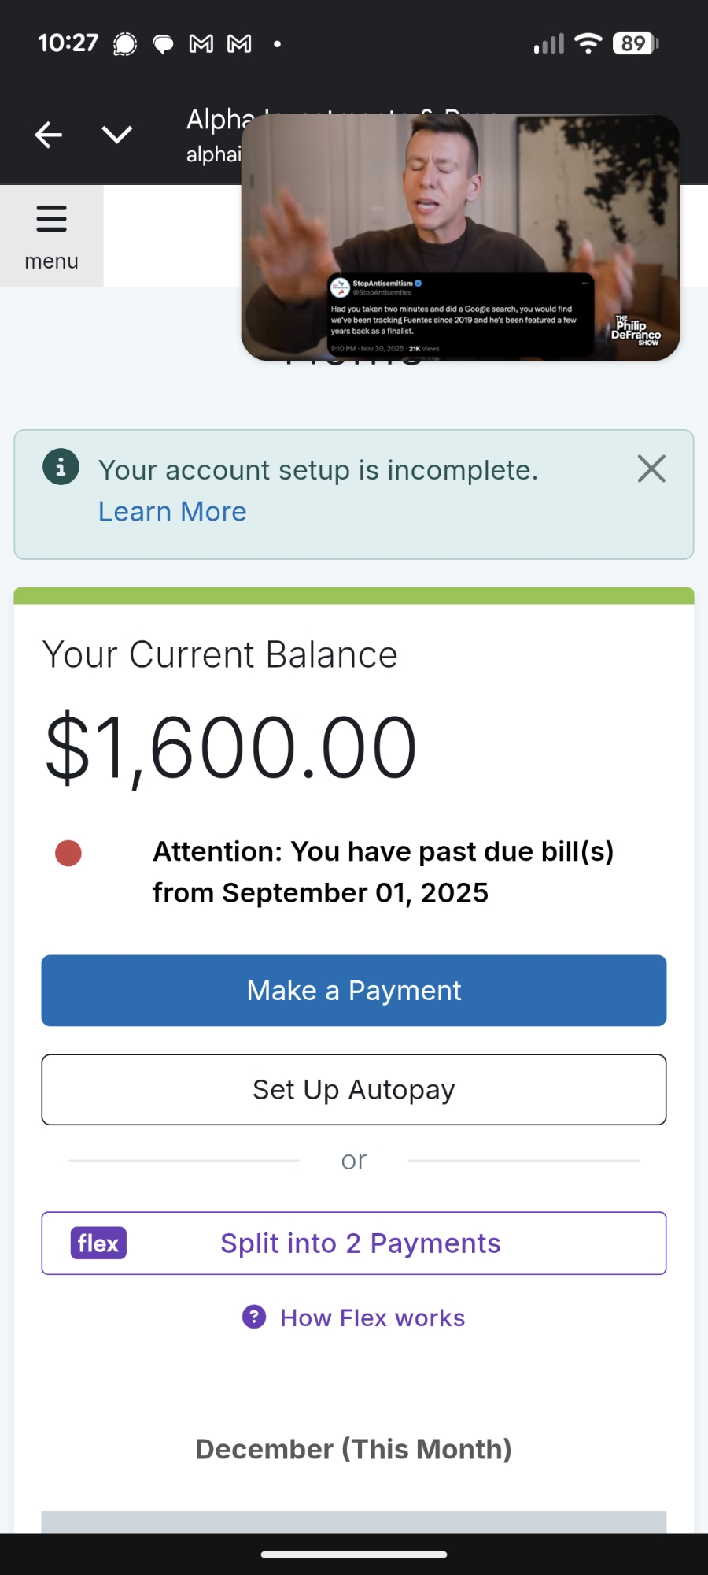
Task: Choose Split into 2 Payments
Action: [x=360, y=1243]
